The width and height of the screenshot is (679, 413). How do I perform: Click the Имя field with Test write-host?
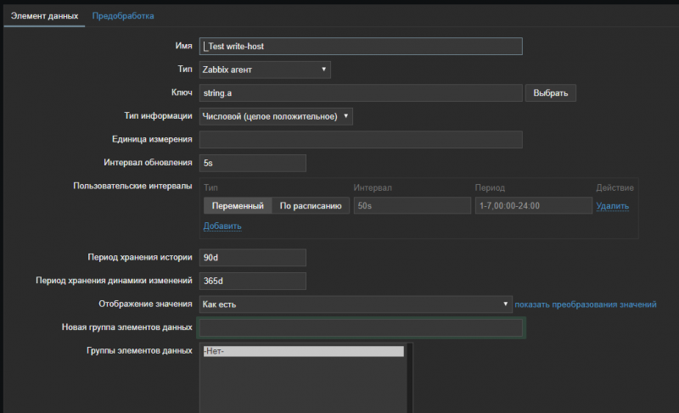(360, 47)
